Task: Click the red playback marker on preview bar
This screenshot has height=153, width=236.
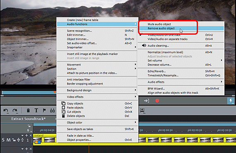Action: click(x=55, y=92)
